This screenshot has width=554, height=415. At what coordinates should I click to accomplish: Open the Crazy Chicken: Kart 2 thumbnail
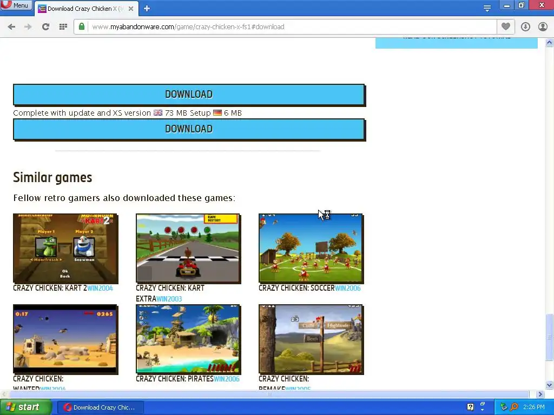coord(65,249)
